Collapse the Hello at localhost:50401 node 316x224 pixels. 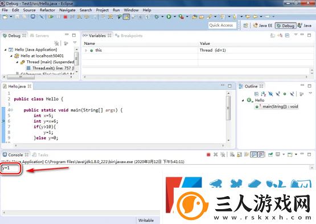11,56
